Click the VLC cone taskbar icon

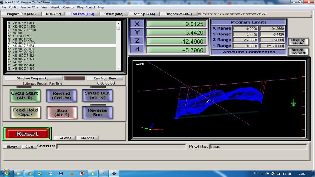tap(72, 174)
